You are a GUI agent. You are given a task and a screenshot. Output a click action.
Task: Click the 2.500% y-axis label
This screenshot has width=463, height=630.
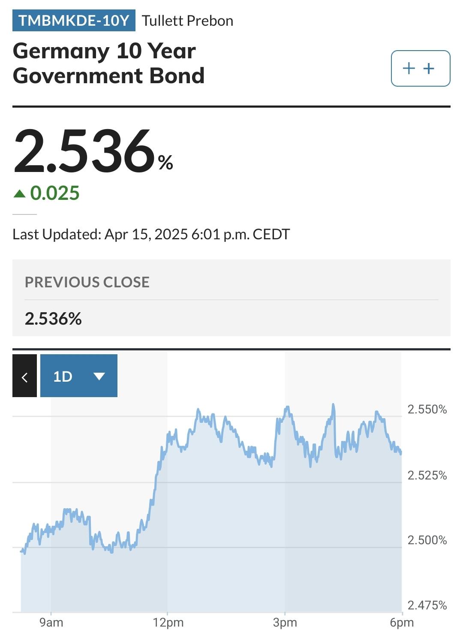427,540
